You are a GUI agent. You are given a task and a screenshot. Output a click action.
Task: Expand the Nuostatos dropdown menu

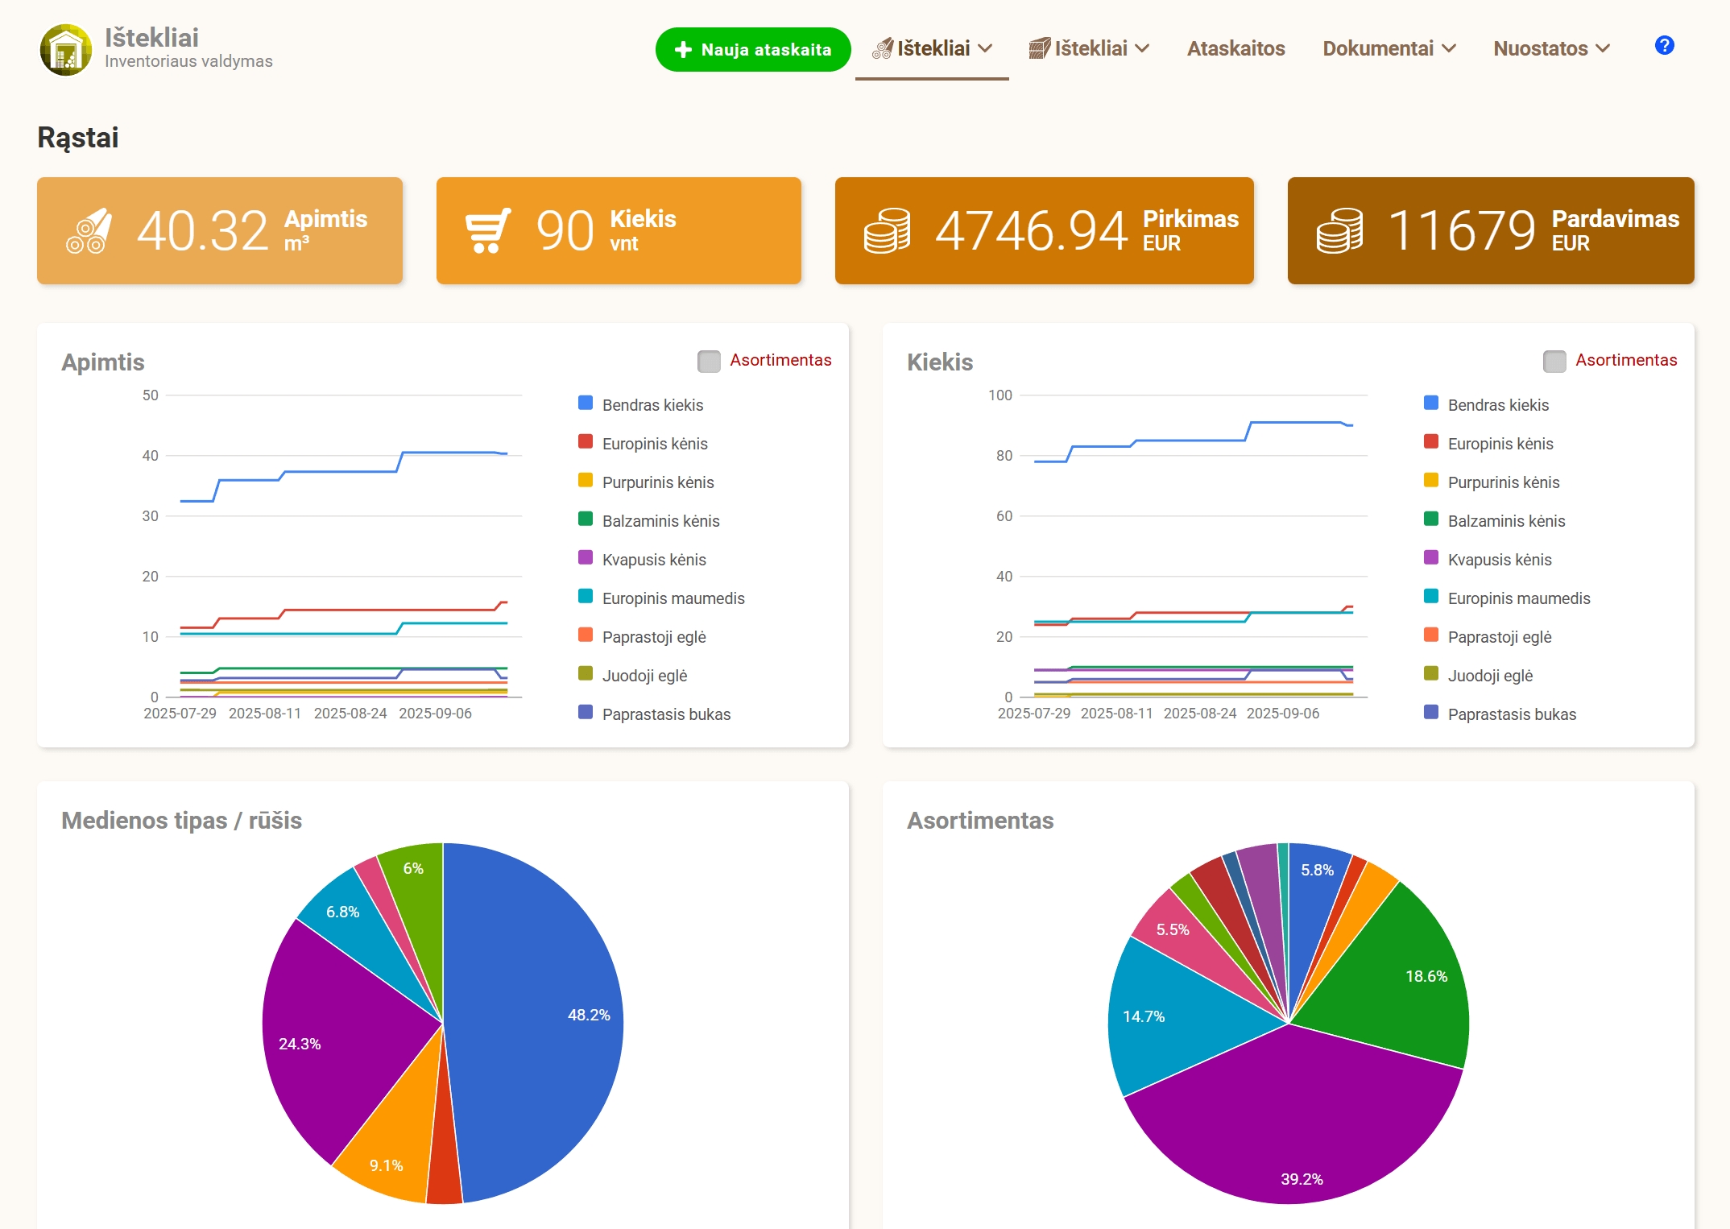1552,48
